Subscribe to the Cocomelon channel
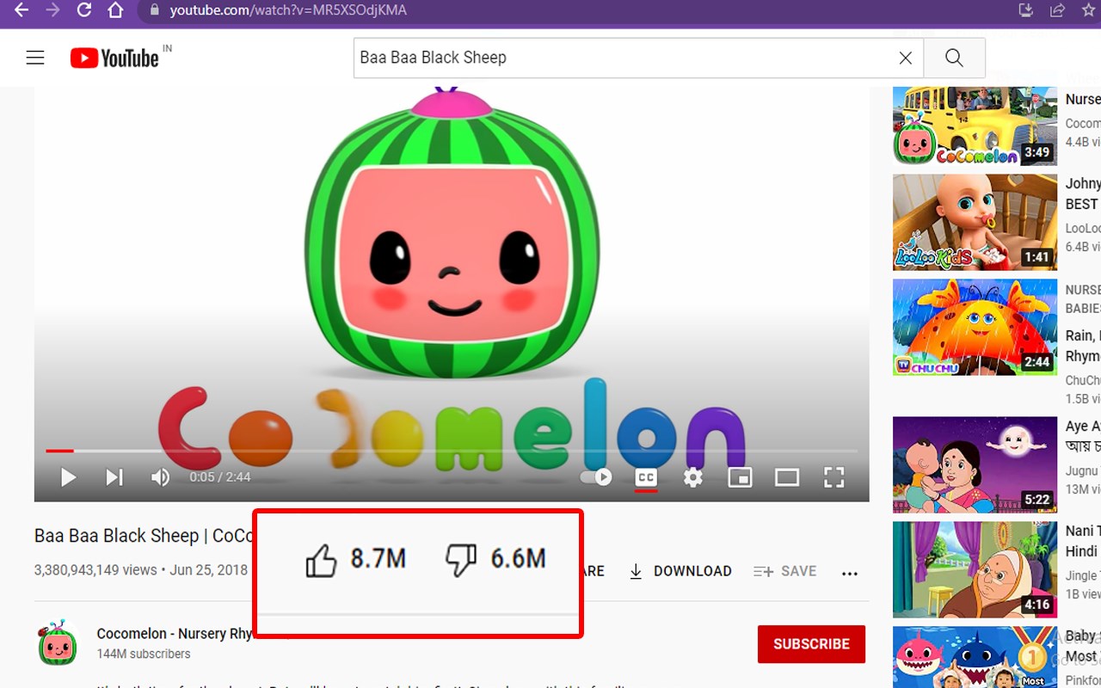 [811, 644]
